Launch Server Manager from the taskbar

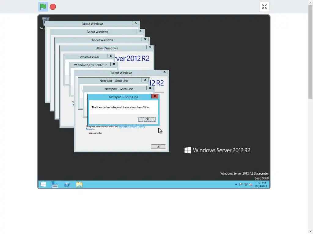54,184
